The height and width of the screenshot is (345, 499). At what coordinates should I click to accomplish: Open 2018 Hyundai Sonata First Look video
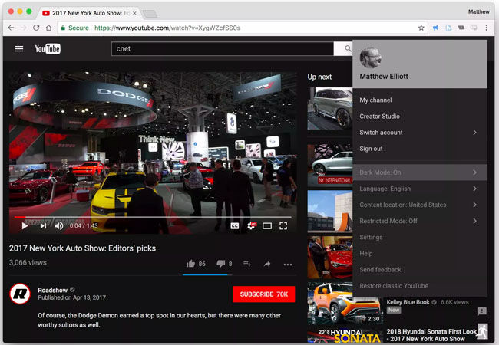431,335
